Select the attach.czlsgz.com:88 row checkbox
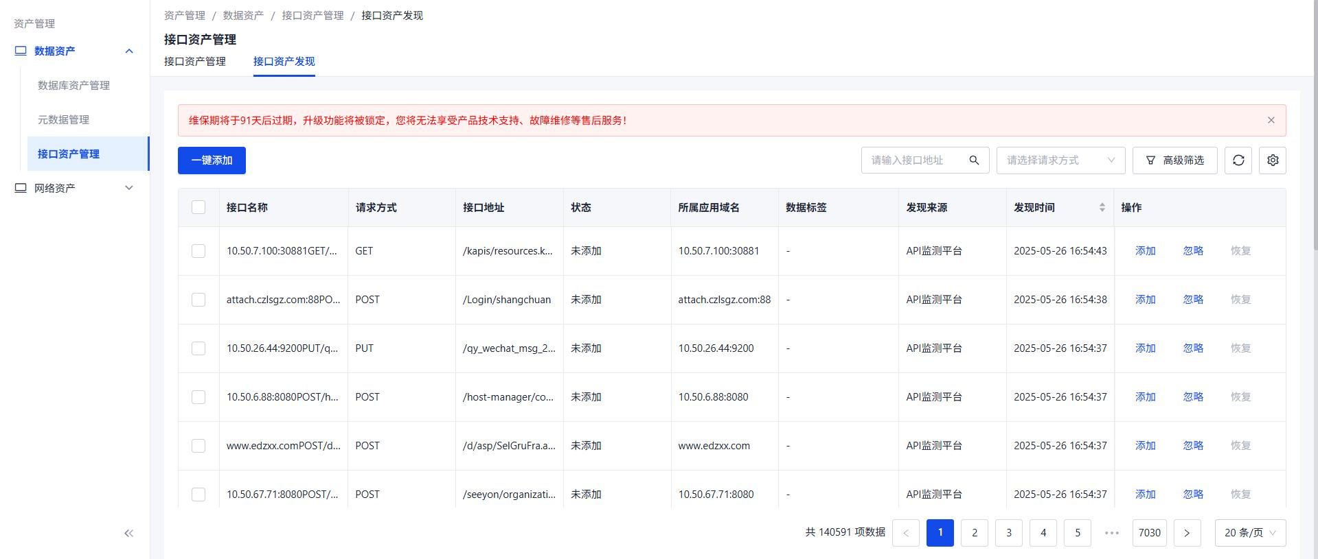The width and height of the screenshot is (1318, 559). coord(198,300)
